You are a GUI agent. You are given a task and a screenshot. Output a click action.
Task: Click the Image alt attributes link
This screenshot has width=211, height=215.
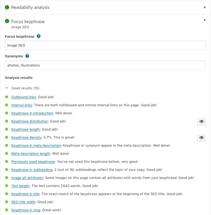(x=27, y=178)
